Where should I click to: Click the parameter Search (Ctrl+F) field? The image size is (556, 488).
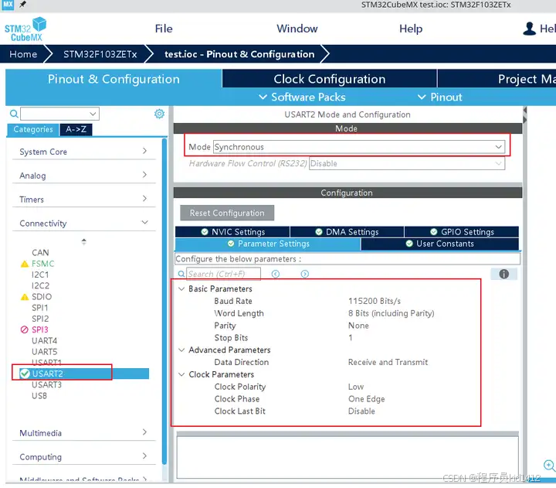(223, 274)
